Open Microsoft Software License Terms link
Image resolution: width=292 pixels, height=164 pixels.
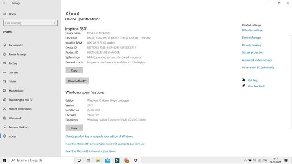point(90,151)
